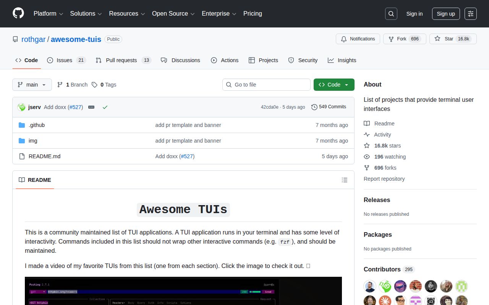Fork the repo using the fork icon
The image size is (489, 305).
coord(391,39)
